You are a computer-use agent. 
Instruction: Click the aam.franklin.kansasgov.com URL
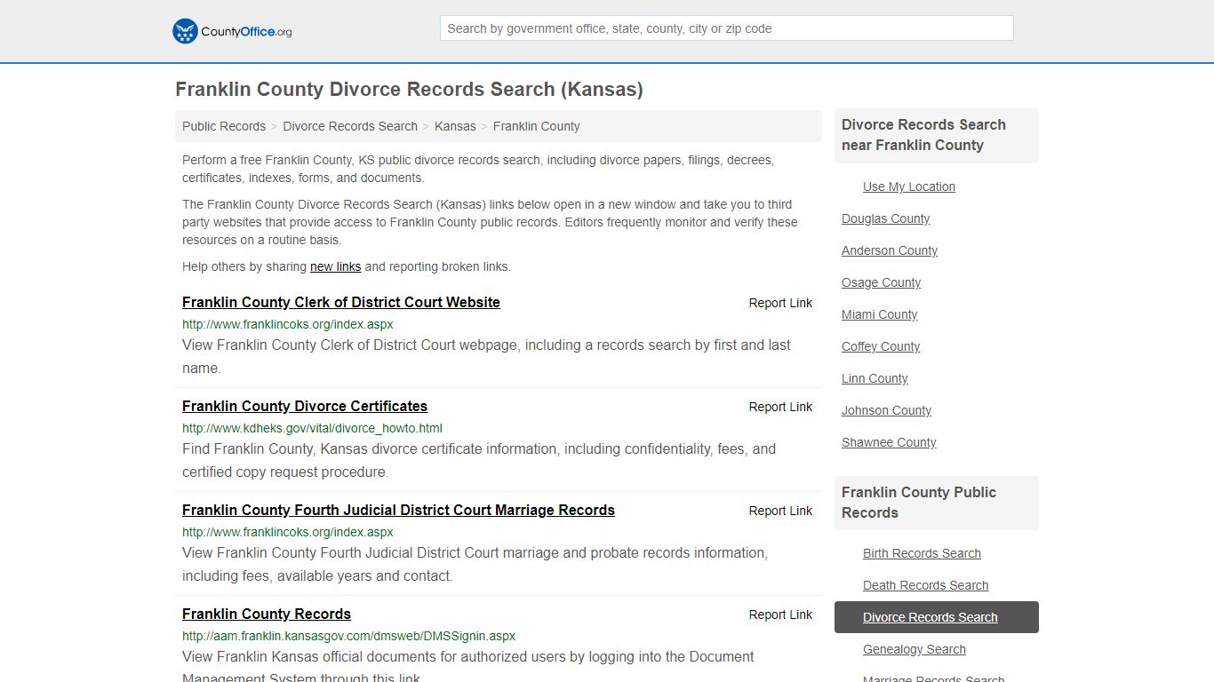click(348, 636)
